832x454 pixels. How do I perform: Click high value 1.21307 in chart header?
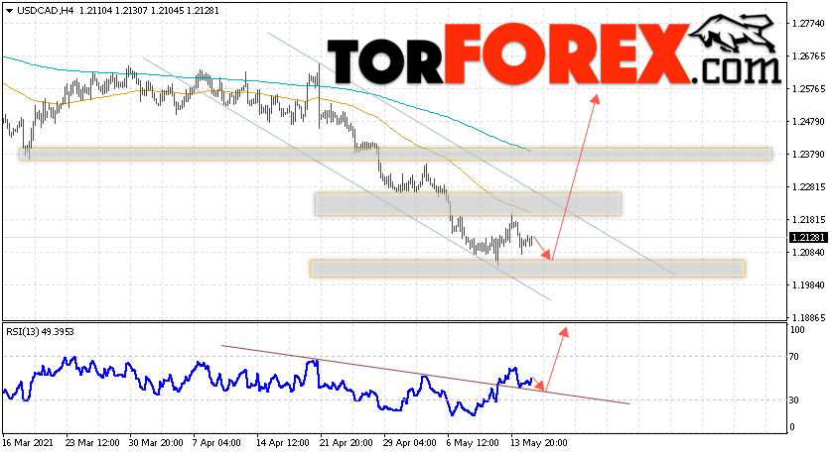point(131,11)
